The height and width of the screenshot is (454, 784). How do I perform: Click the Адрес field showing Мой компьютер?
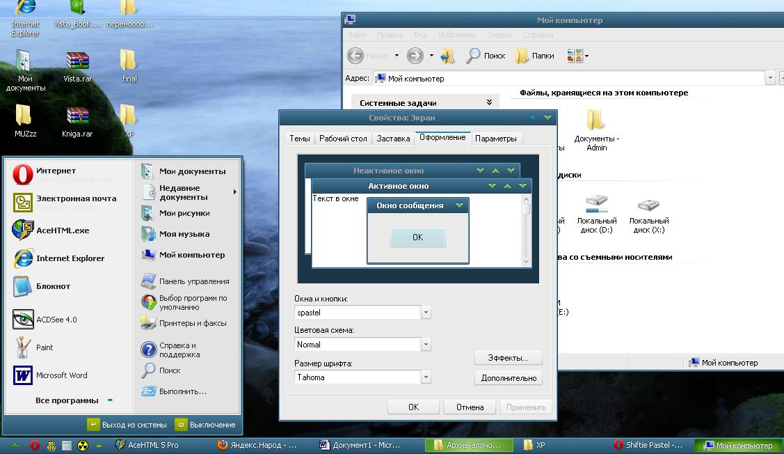pyautogui.click(x=570, y=78)
